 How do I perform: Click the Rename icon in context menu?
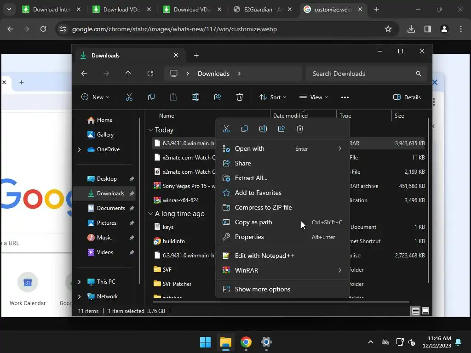(263, 129)
